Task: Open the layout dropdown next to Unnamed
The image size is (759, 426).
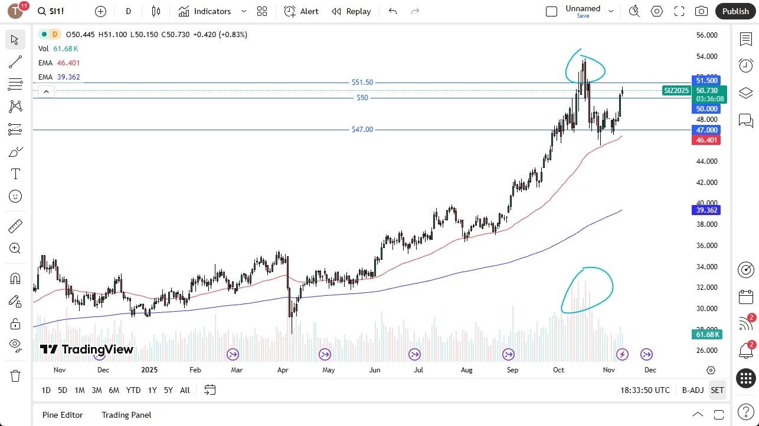Action: coord(611,11)
